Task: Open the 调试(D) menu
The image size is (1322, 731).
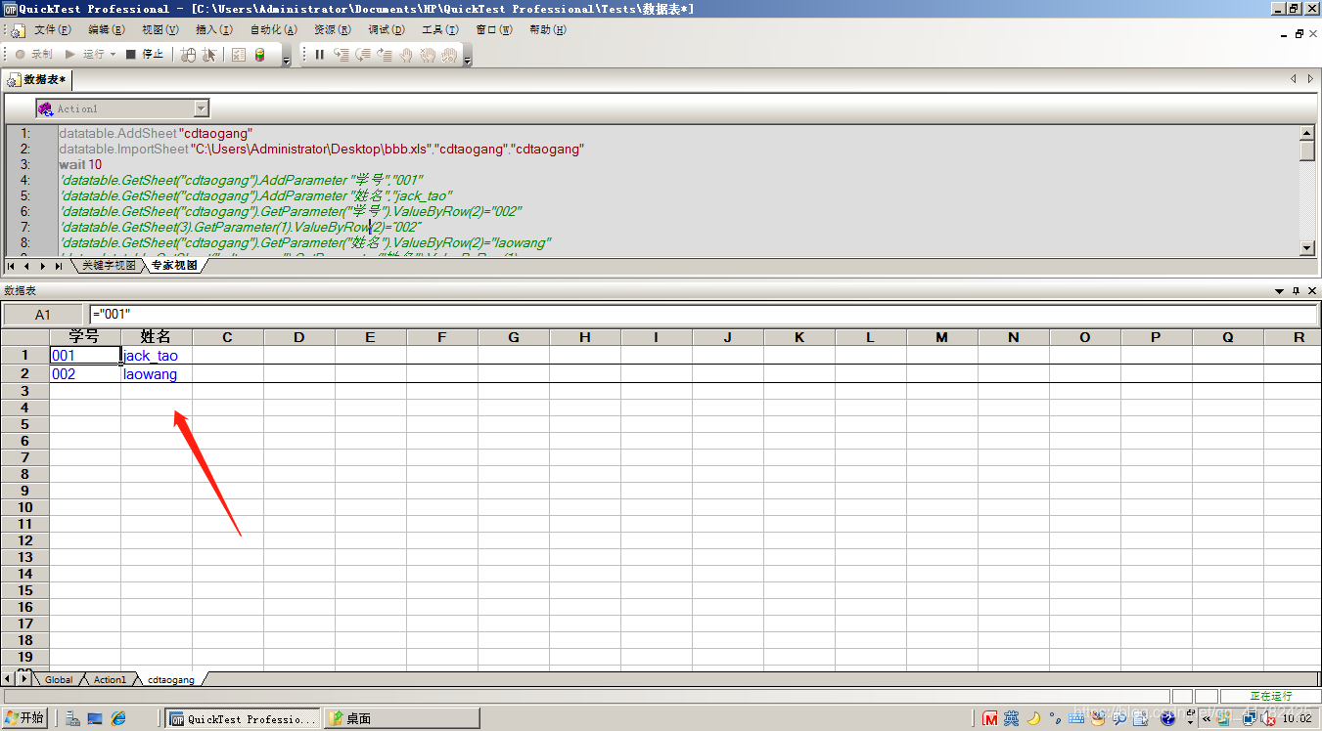Action: [387, 30]
